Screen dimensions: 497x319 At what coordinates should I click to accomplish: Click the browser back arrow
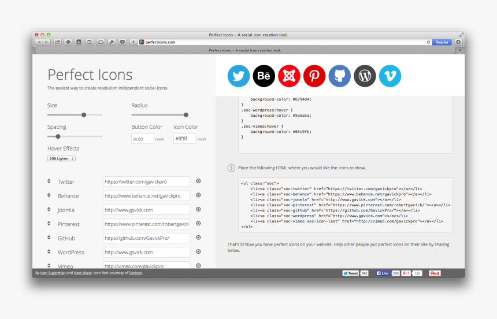tap(39, 42)
